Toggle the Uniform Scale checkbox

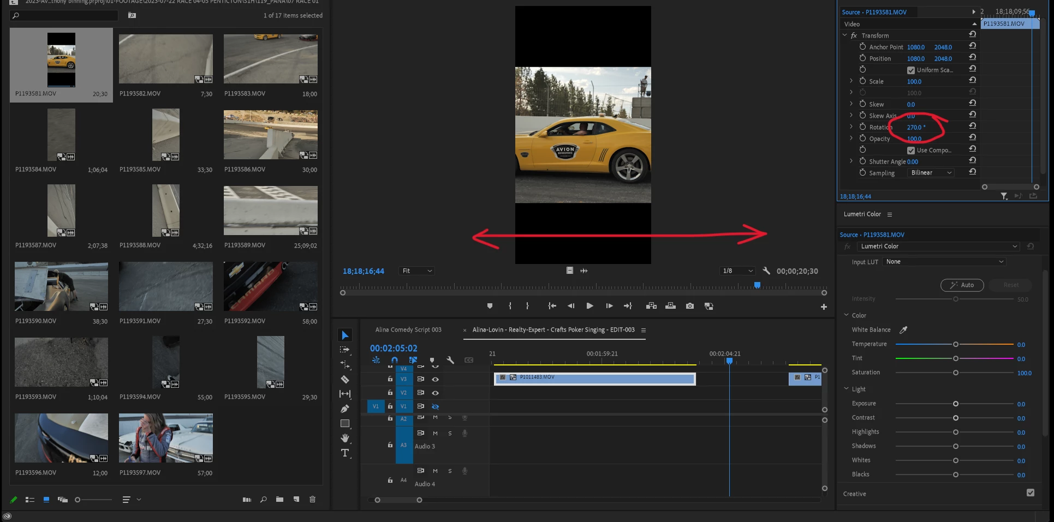[910, 70]
